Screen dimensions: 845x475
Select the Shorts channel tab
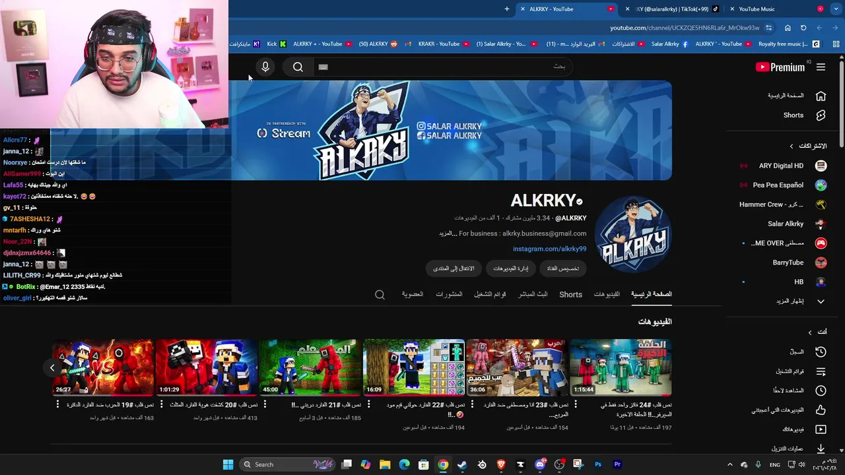pos(570,294)
